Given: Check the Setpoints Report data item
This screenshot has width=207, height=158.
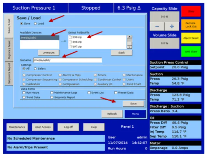Looking at the screenshot, I should [52, 97].
